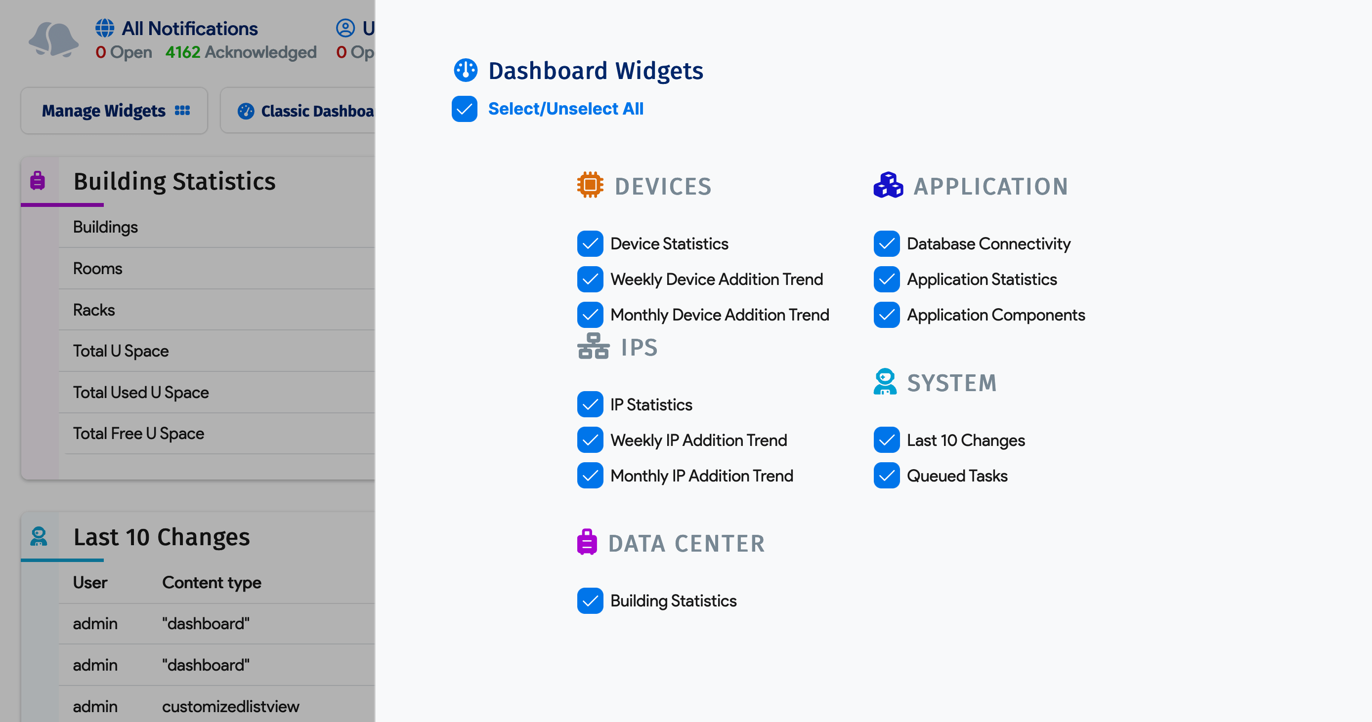Screen dimensions: 1372x722
Task: Click the Dashboard Widgets brain icon
Action: point(466,70)
